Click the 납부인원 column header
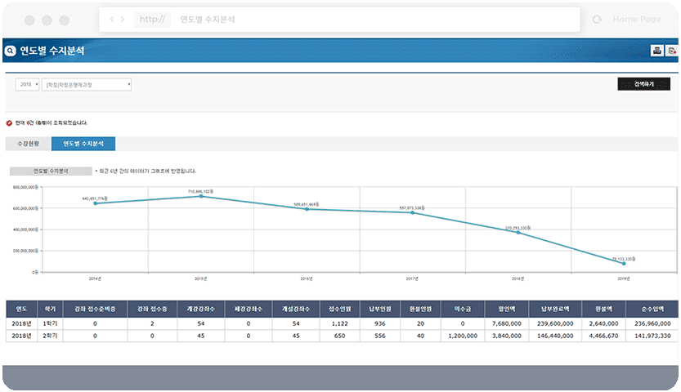 pos(380,310)
